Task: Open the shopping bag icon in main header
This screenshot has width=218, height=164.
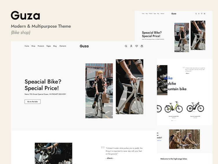Action: 142,46
